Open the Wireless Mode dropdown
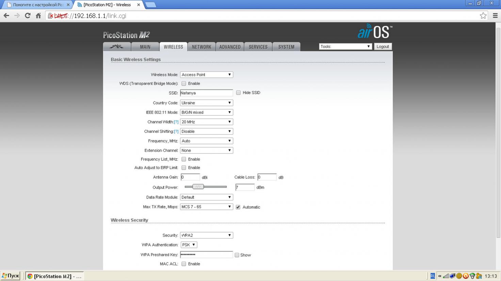The height and width of the screenshot is (281, 501). [206, 75]
